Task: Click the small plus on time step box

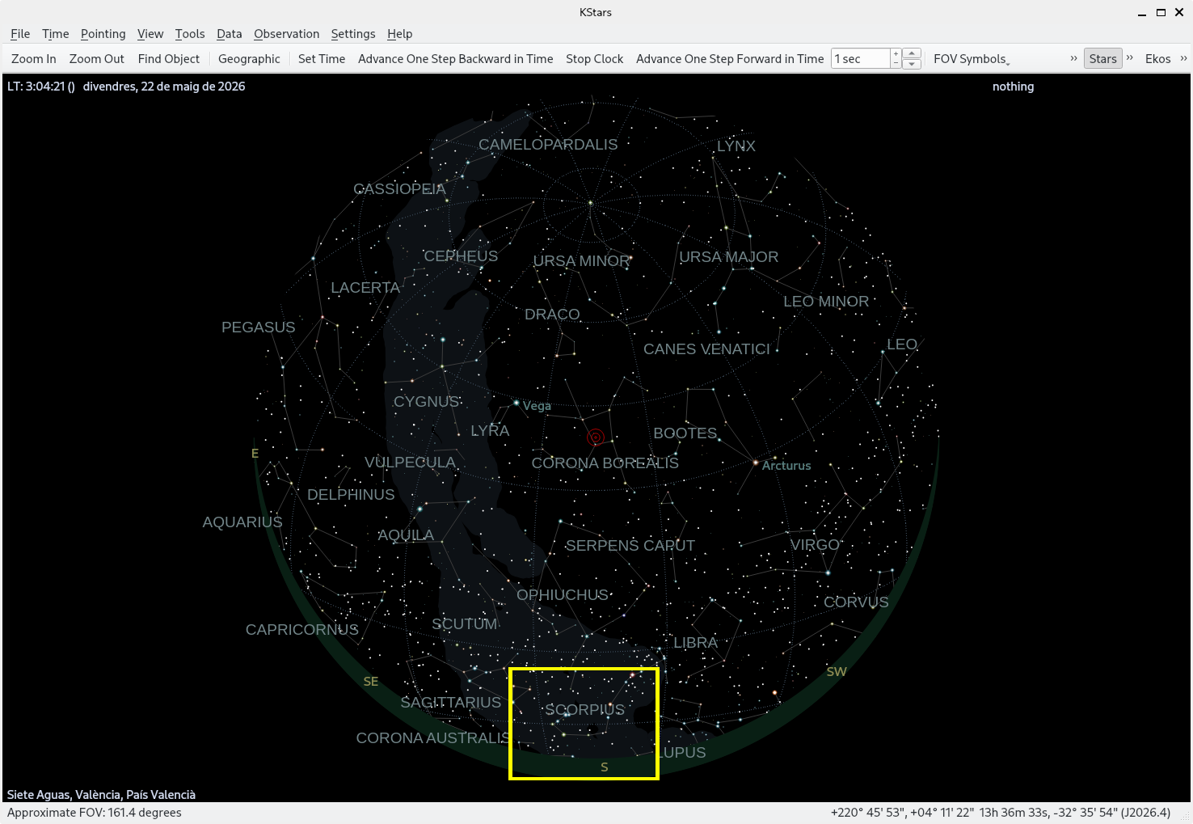Action: pos(896,54)
